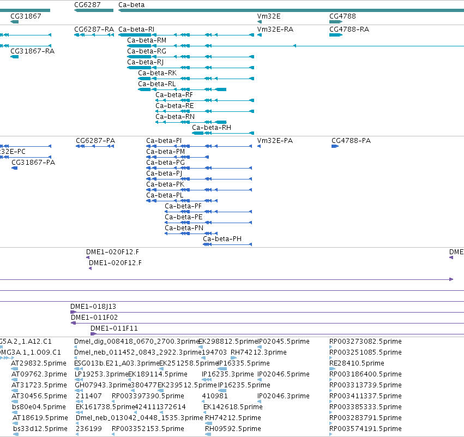Select the IP16335.5prime EST label

(x=244, y=363)
